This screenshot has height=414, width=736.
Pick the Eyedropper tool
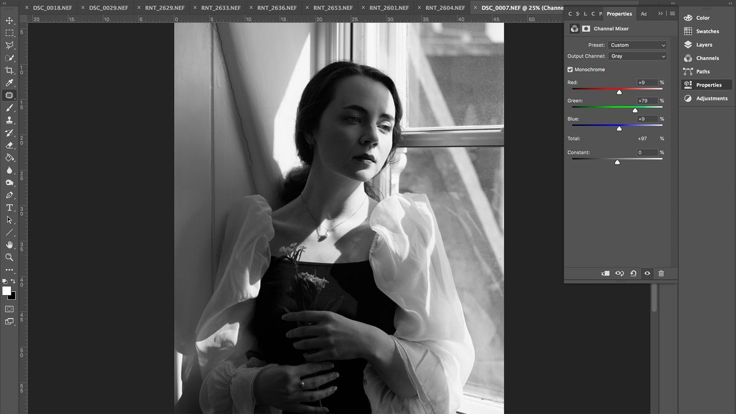tap(9, 83)
